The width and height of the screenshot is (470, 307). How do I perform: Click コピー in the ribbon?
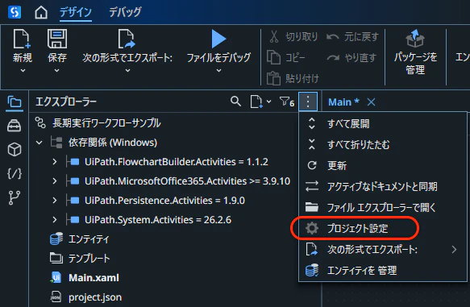(x=286, y=57)
